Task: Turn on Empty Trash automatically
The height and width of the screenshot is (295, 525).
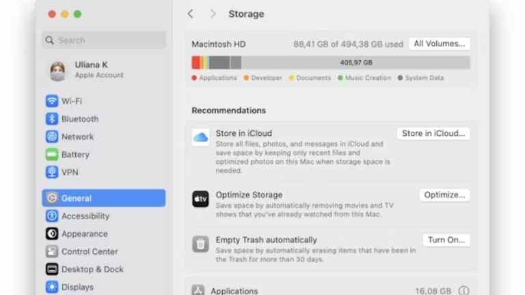Action: [x=446, y=240]
